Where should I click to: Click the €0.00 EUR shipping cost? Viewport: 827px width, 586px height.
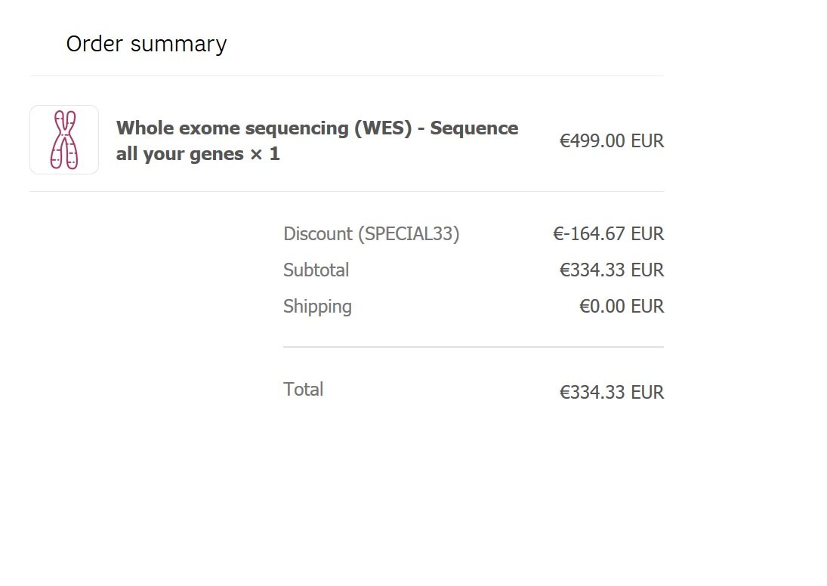[621, 307]
